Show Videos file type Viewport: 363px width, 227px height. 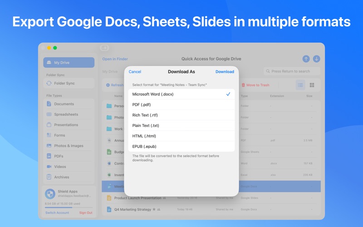(x=69, y=167)
